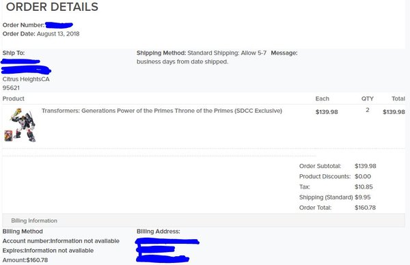This screenshot has height=265, width=410.
Task: Open the Throne of the Primes product title
Action: [161, 111]
